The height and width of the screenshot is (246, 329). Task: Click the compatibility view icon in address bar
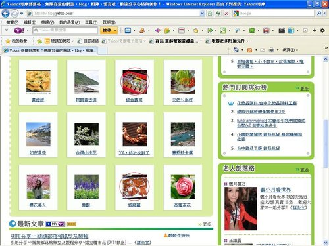pos(210,14)
